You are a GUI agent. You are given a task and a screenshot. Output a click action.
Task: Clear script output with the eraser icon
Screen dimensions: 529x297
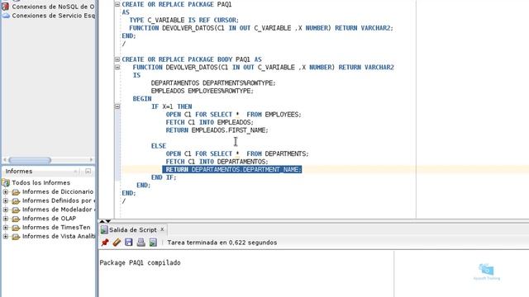[117, 242]
